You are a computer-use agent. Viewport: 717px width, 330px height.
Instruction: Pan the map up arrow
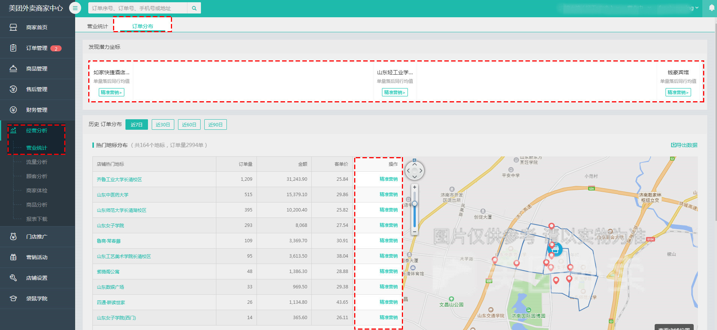(x=415, y=164)
